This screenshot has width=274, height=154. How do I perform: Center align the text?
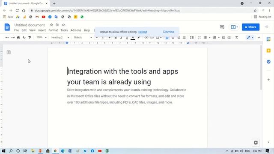(173, 38)
